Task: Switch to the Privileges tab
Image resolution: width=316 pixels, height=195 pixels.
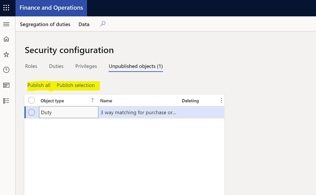Action: 86,66
